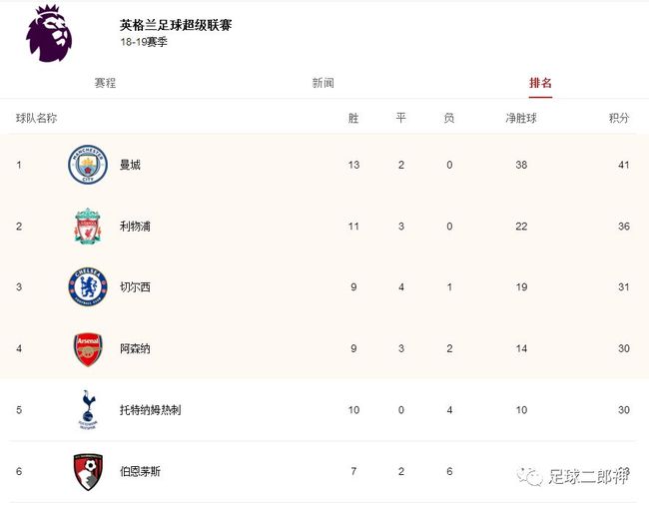Switch to the 赛程 tab
649x505 pixels.
105,83
